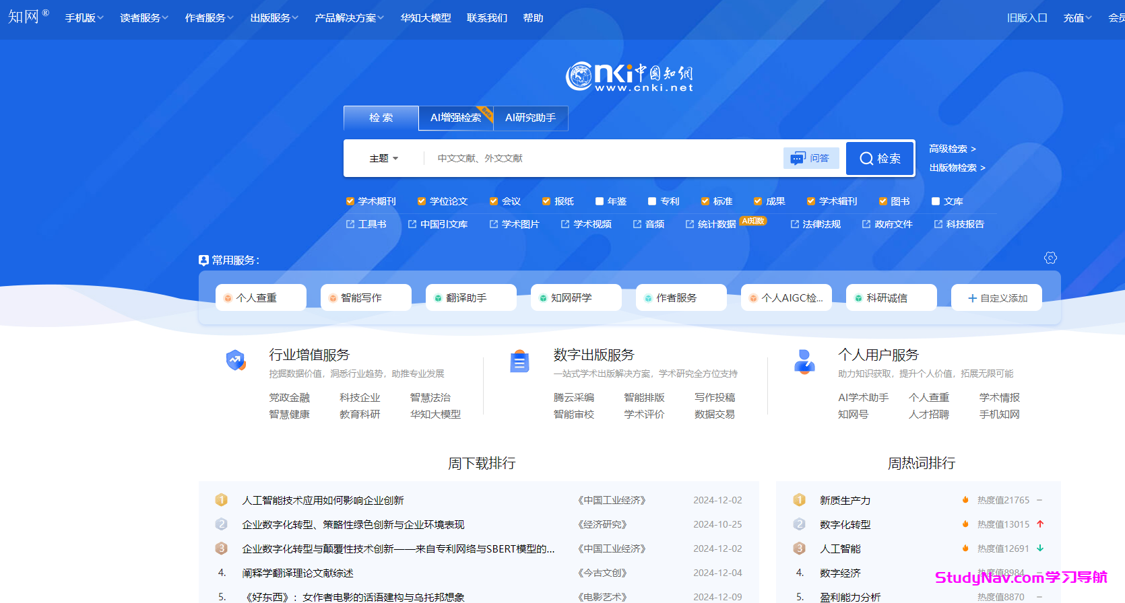Click the 个人AIGC检测 service icon

753,298
